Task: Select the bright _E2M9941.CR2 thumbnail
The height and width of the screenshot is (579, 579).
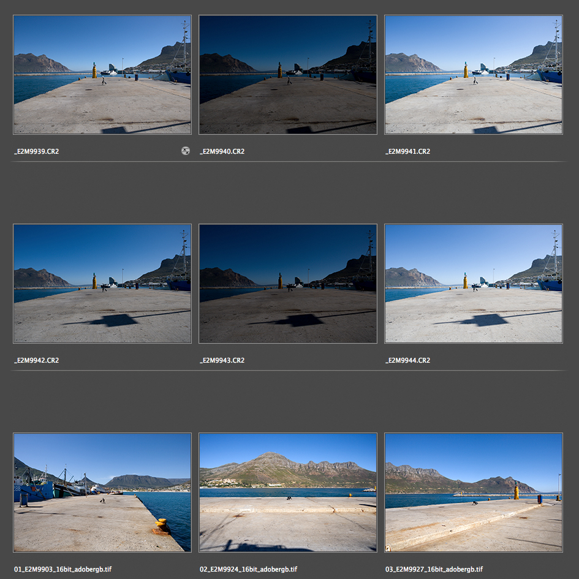Action: click(473, 75)
